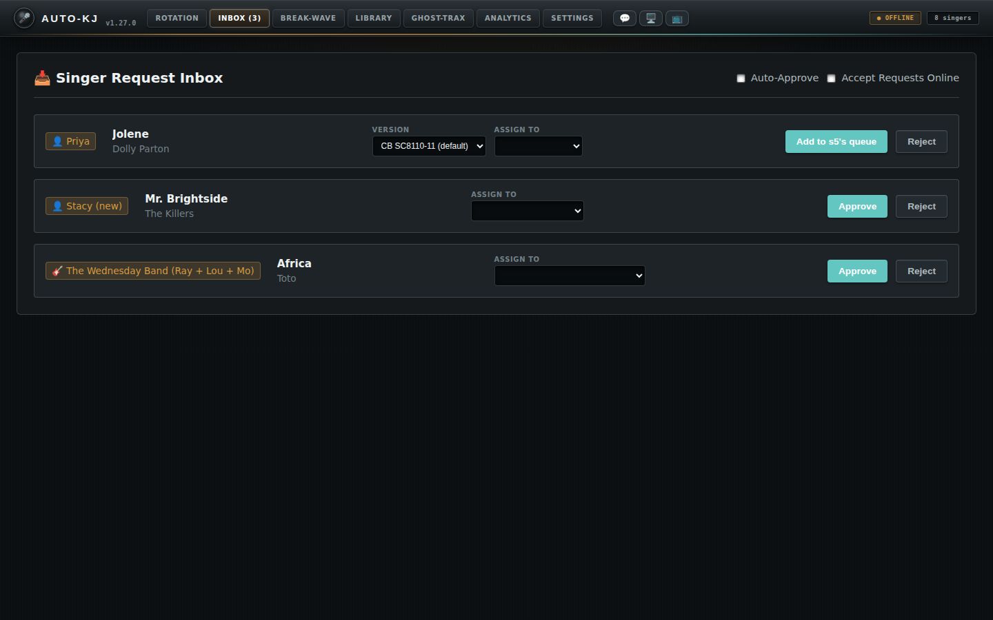The height and width of the screenshot is (620, 993).
Task: Expand Assign To dropdown for Mr. Brightside
Action: tap(528, 211)
